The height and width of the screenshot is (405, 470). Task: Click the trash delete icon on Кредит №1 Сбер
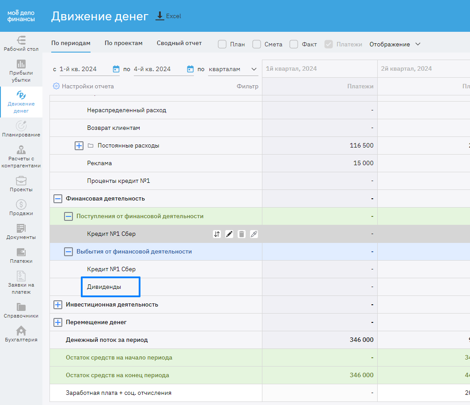242,234
